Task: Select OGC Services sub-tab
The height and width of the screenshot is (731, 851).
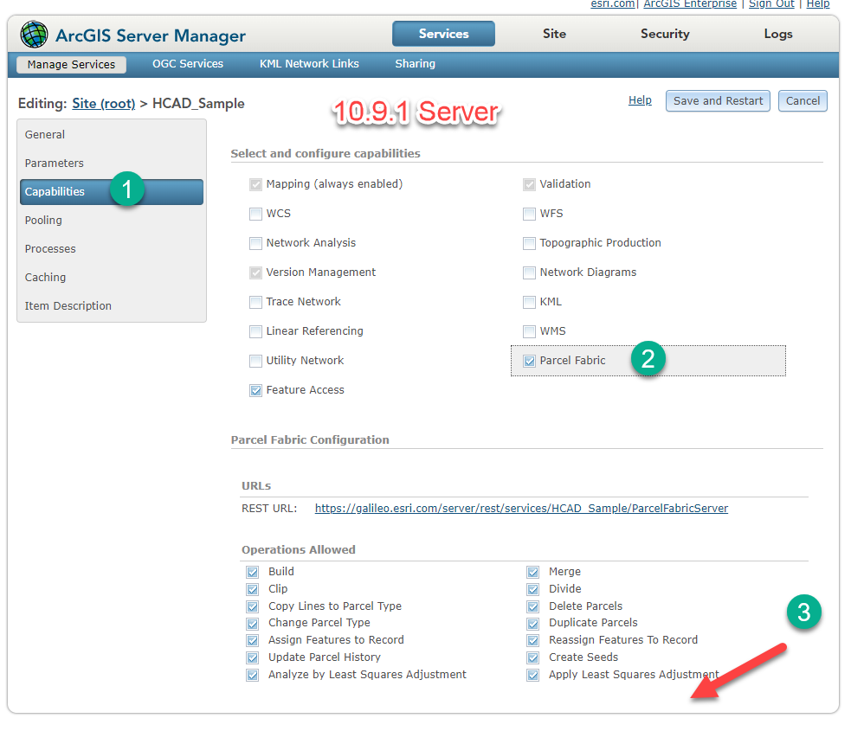Action: pos(188,64)
